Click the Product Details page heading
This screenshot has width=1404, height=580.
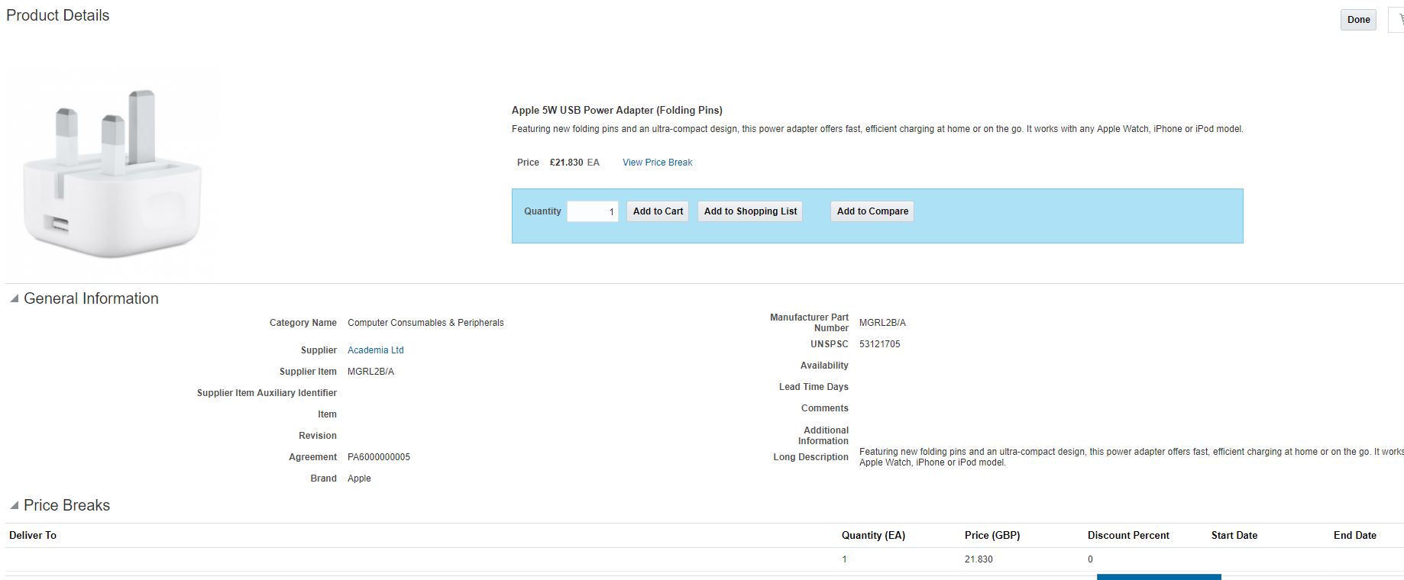(x=58, y=15)
